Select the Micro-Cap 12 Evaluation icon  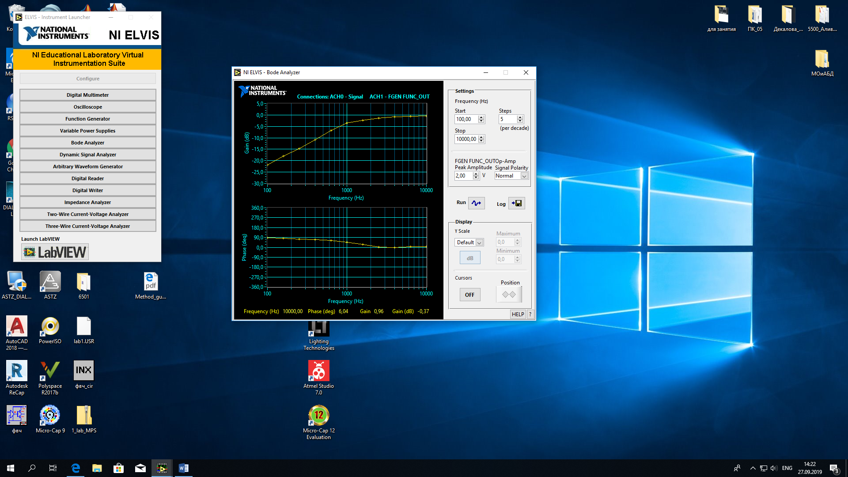click(x=318, y=423)
